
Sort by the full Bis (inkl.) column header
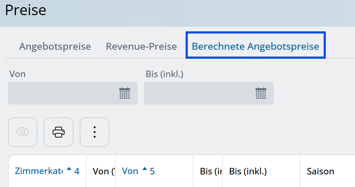[248, 172]
